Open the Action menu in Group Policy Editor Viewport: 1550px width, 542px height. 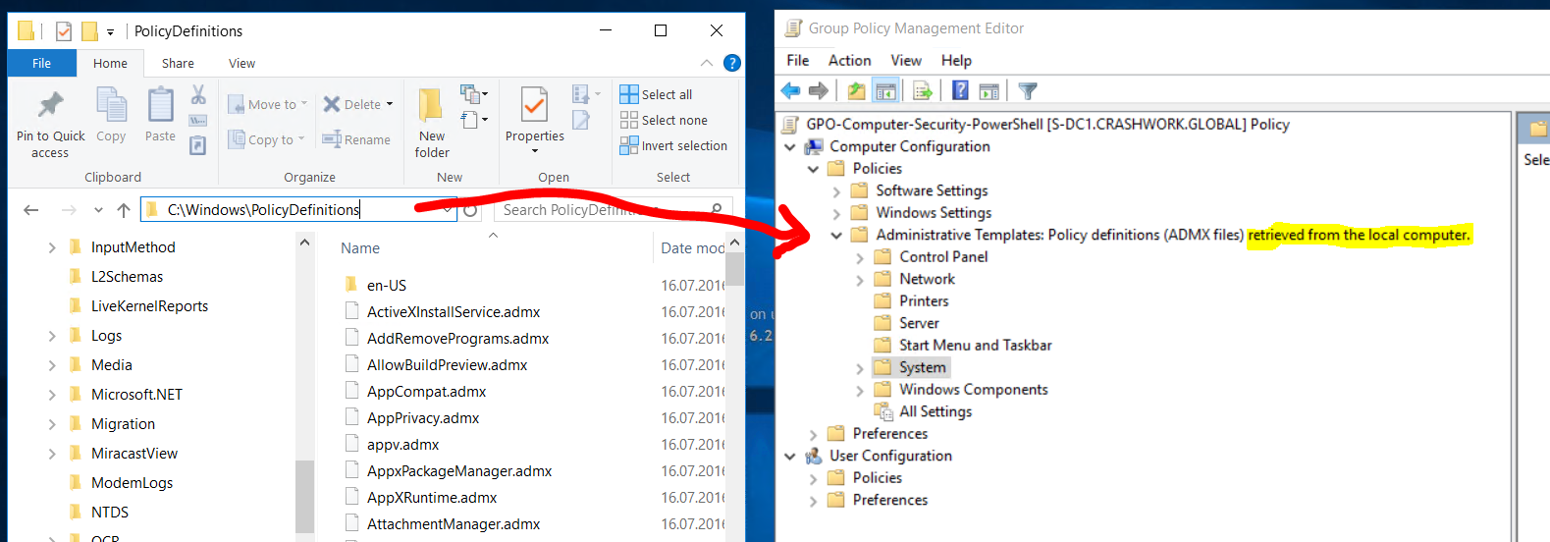(x=849, y=60)
